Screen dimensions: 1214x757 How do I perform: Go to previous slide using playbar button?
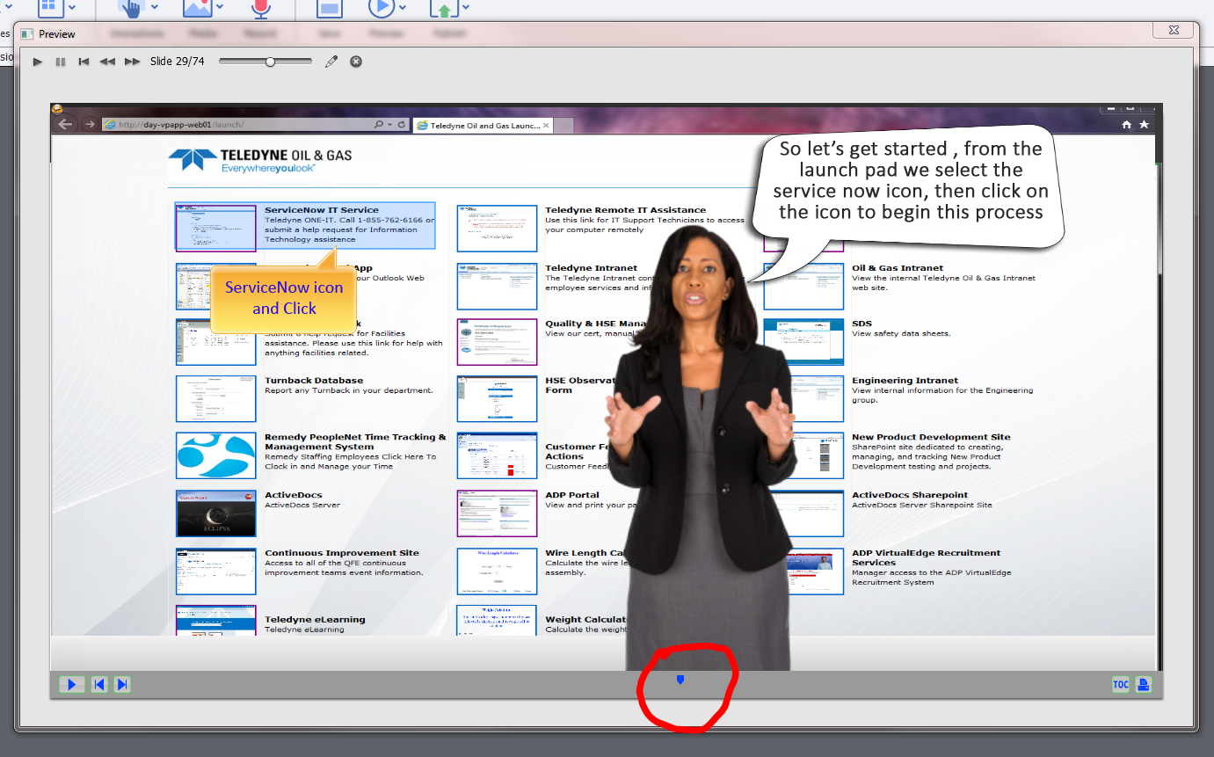[x=99, y=685]
